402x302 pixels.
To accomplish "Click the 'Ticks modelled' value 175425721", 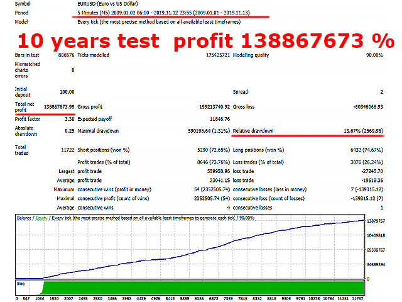I will tap(218, 55).
